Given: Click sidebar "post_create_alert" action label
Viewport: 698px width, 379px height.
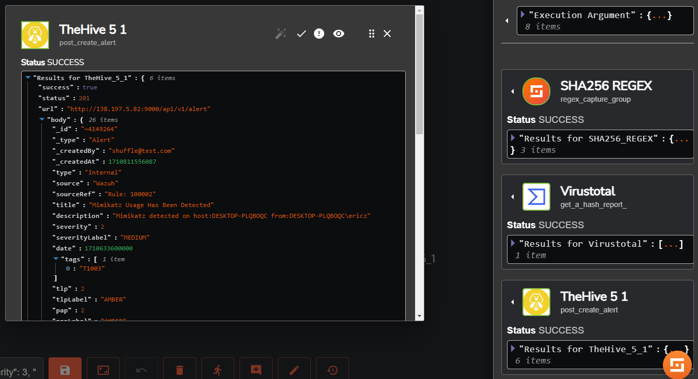Looking at the screenshot, I should pos(589,310).
